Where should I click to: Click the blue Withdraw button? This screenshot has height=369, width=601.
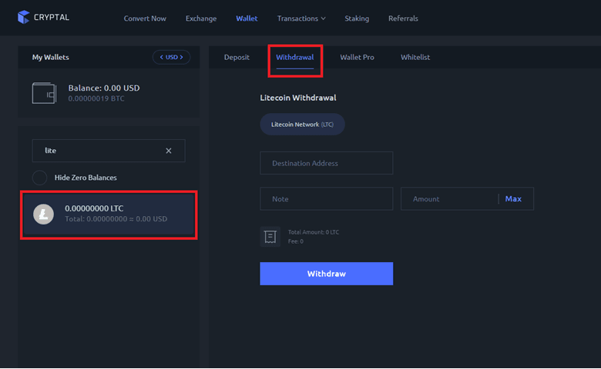click(327, 274)
